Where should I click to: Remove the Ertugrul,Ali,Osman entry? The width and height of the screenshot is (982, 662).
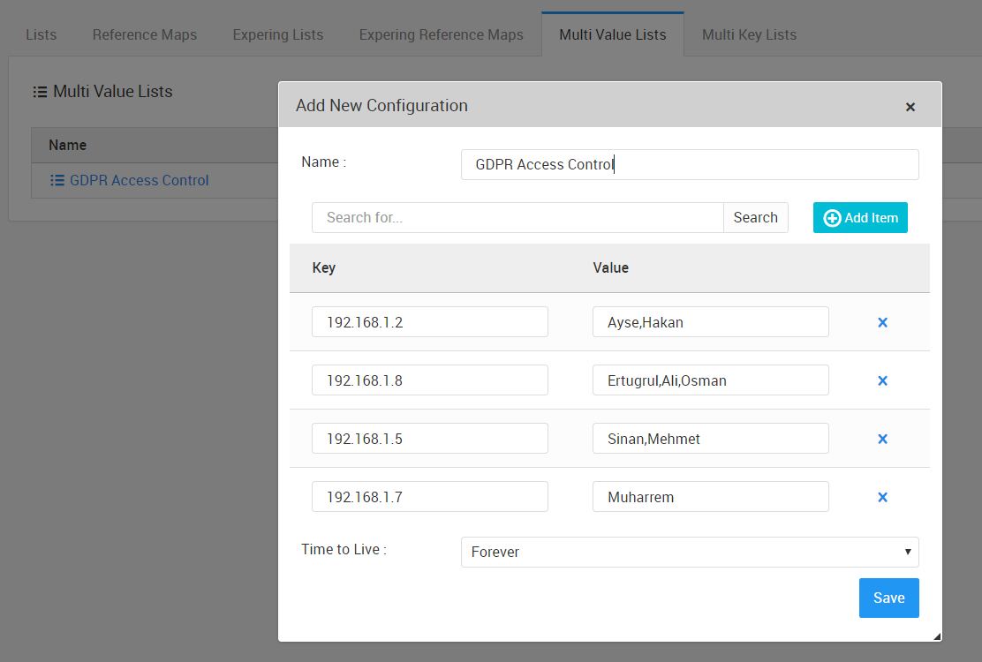[x=881, y=381]
